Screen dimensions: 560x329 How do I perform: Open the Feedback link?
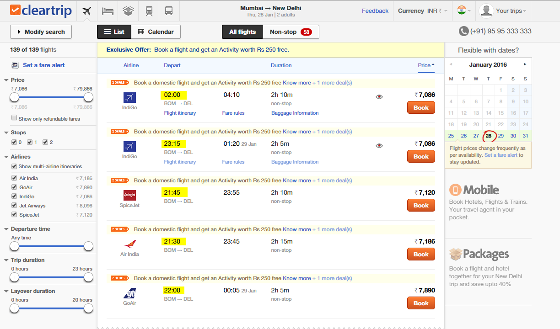tap(375, 11)
